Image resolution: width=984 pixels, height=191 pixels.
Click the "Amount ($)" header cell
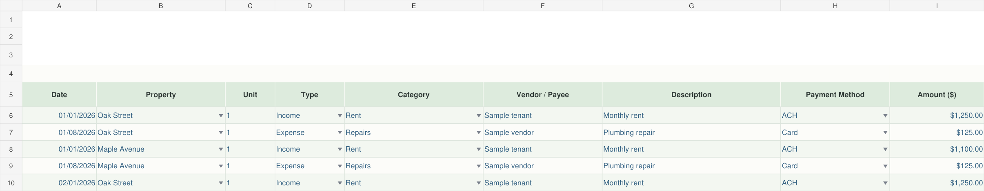click(x=937, y=95)
